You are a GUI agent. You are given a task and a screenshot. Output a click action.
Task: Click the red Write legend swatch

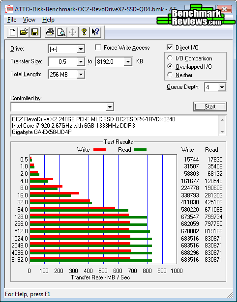[x=99, y=149]
